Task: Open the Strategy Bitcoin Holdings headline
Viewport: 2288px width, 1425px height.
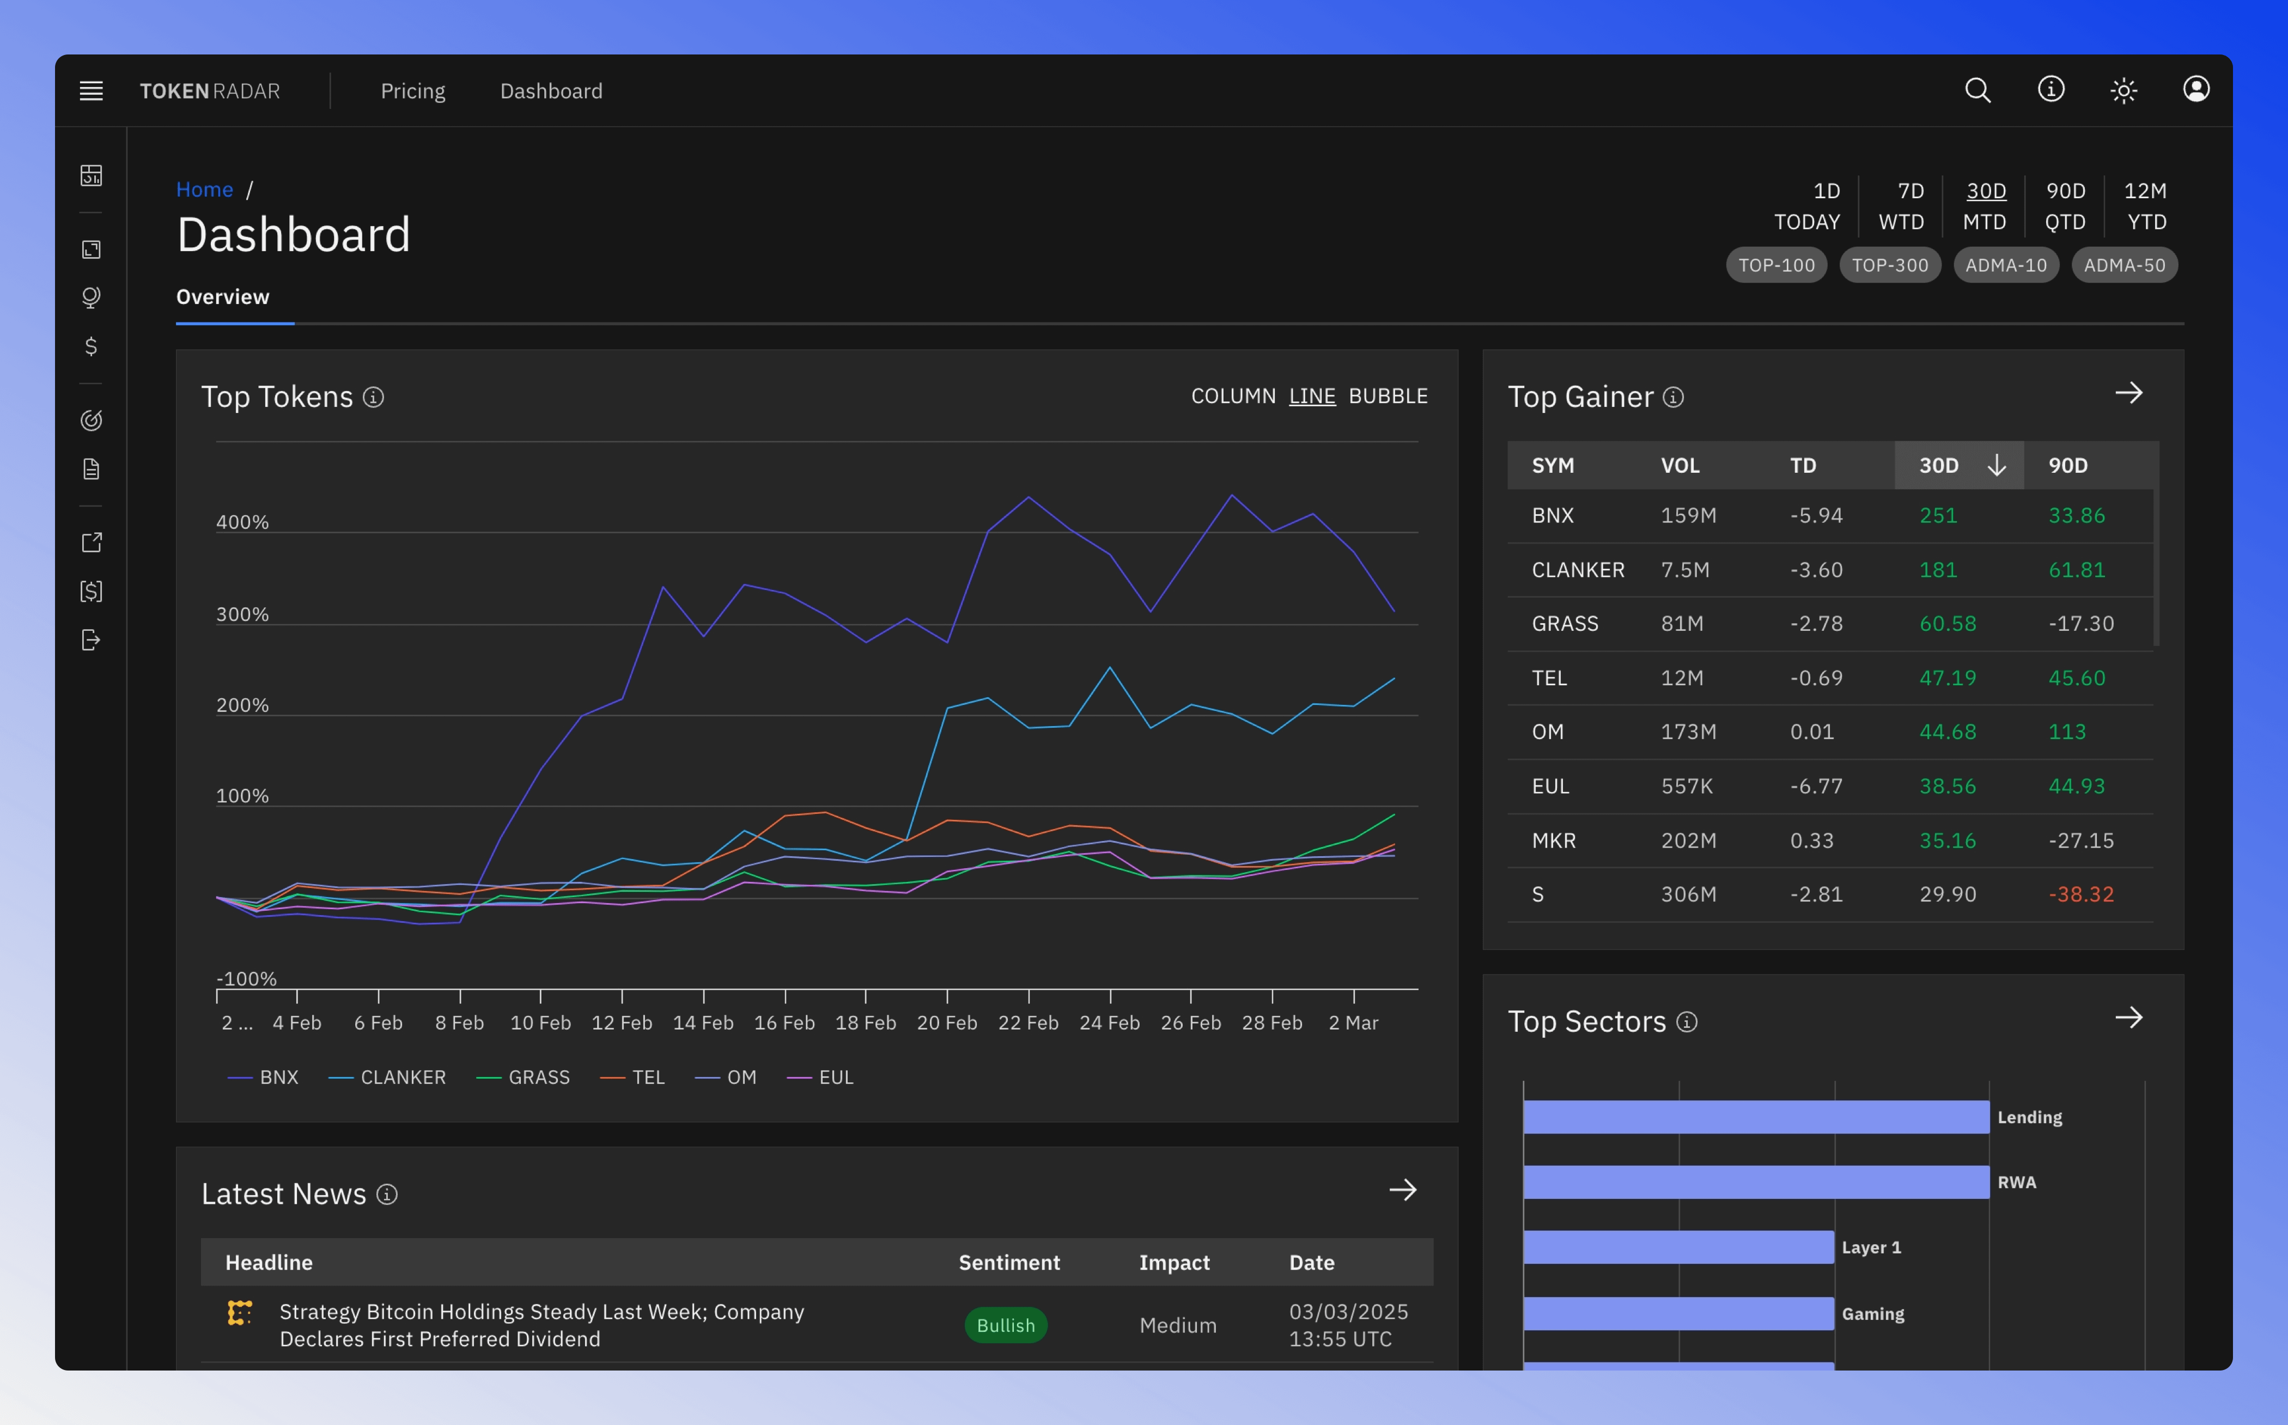Action: pos(542,1325)
